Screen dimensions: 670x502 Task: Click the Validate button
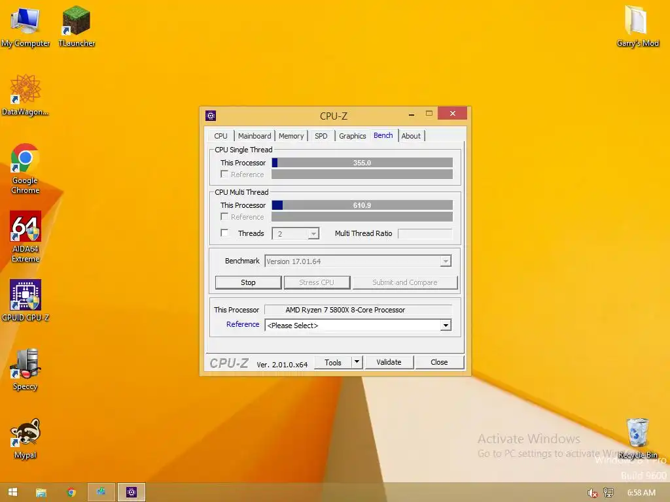389,362
